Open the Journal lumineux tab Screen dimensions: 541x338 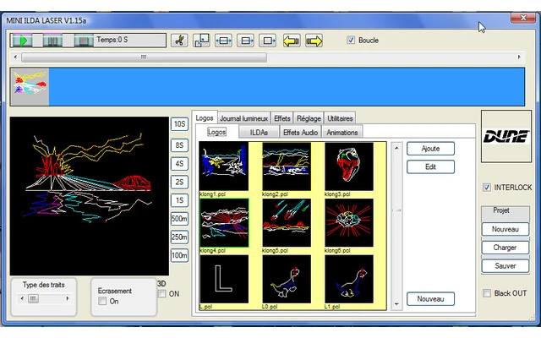coord(244,118)
